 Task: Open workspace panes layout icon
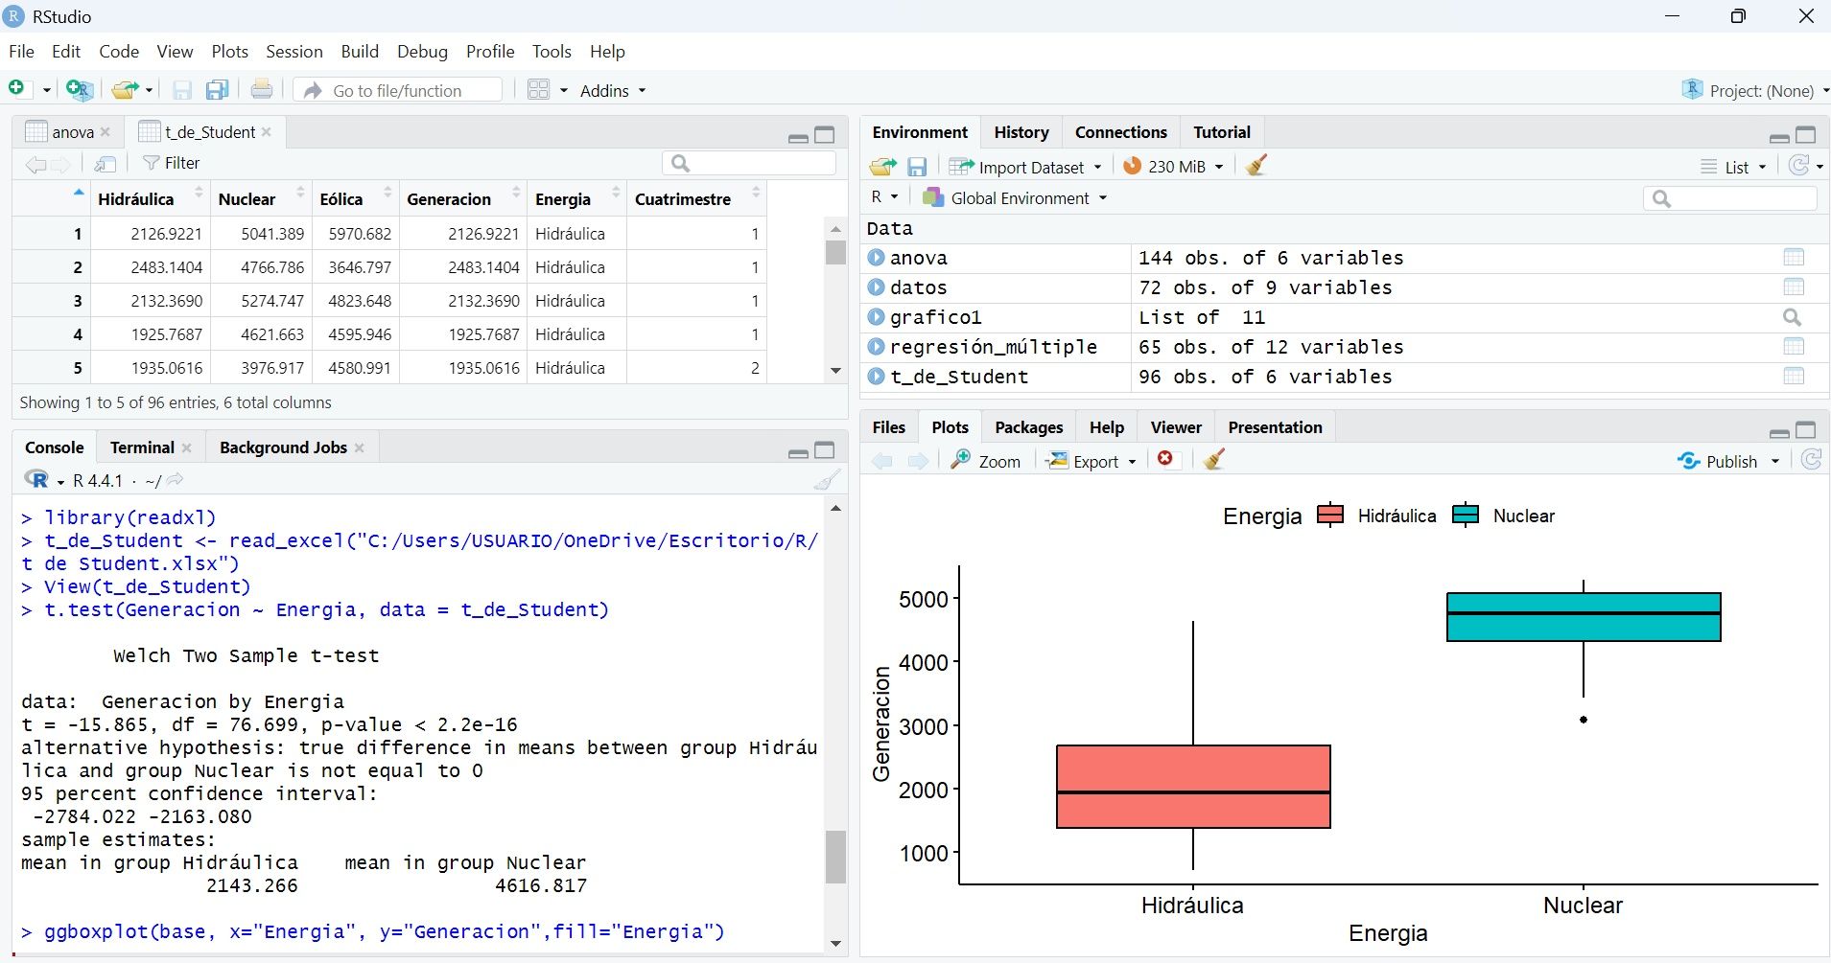pyautogui.click(x=539, y=90)
